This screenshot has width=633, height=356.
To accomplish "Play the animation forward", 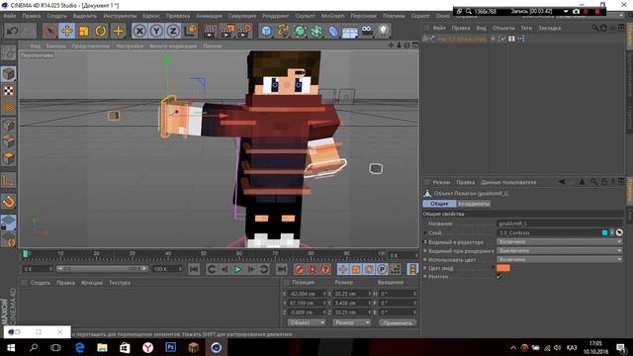I will click(x=237, y=269).
